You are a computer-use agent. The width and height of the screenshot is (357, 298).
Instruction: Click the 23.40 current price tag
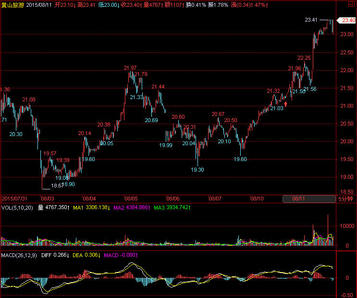pos(346,20)
